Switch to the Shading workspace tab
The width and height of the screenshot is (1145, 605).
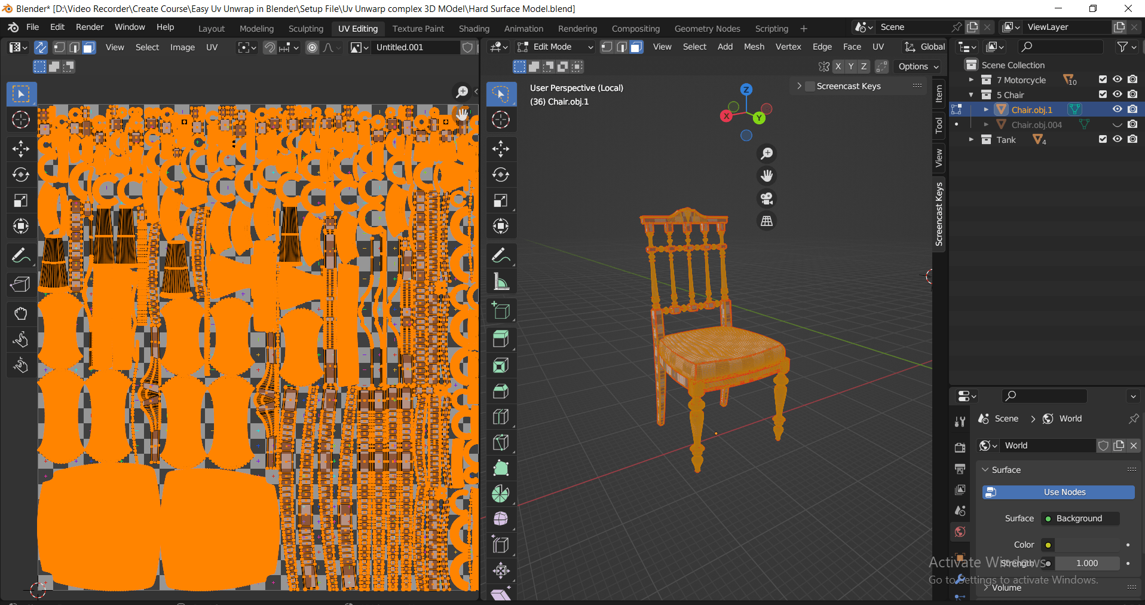[473, 28]
